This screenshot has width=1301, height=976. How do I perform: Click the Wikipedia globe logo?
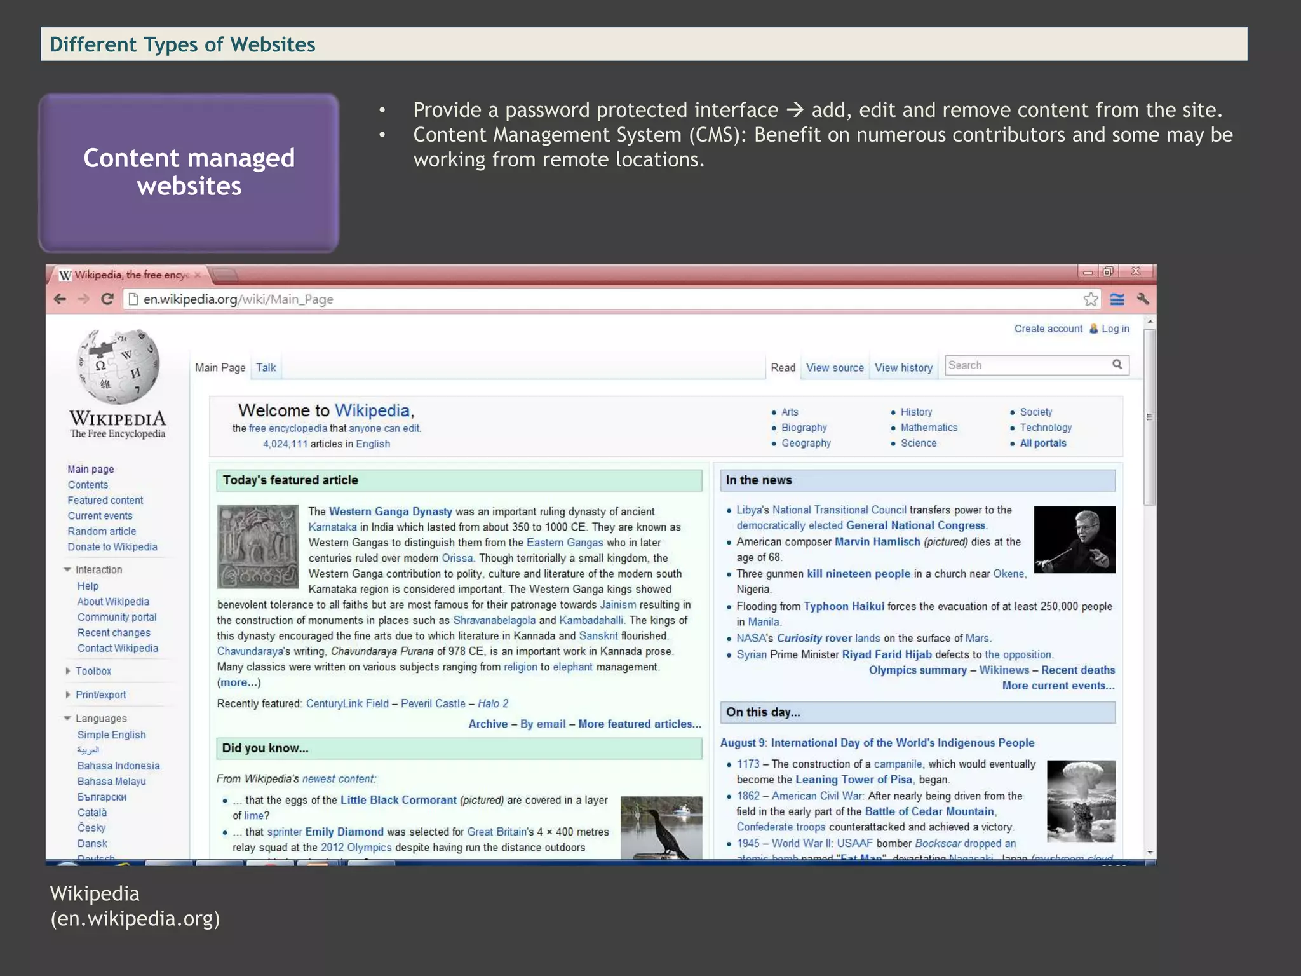[118, 367]
